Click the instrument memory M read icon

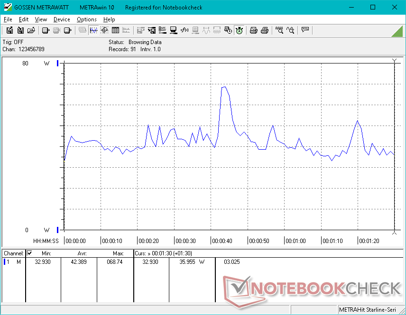67,30
